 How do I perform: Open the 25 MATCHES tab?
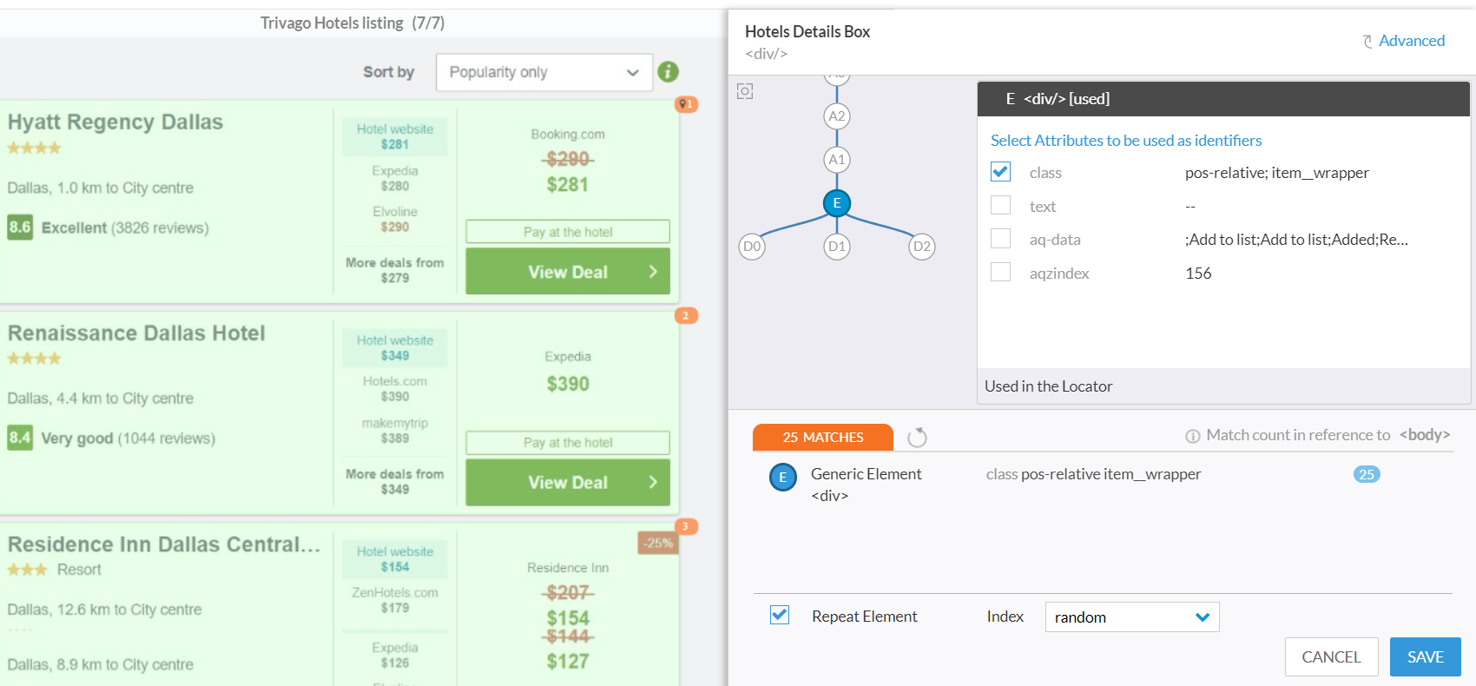(x=823, y=438)
